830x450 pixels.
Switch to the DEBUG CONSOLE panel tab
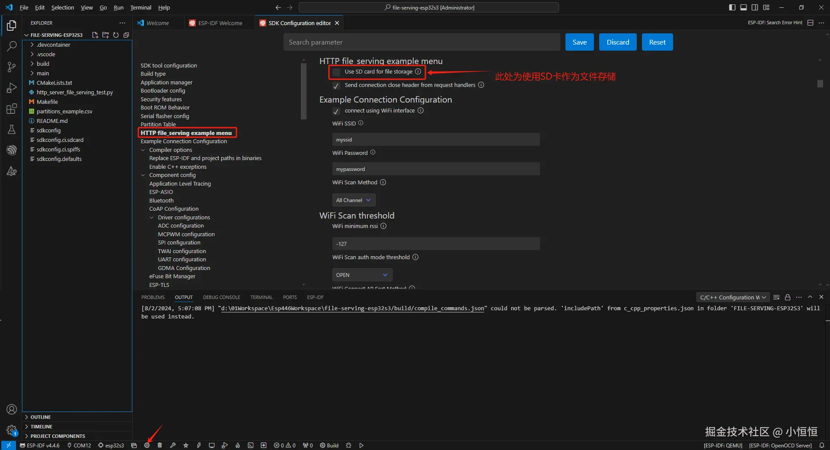pyautogui.click(x=222, y=297)
